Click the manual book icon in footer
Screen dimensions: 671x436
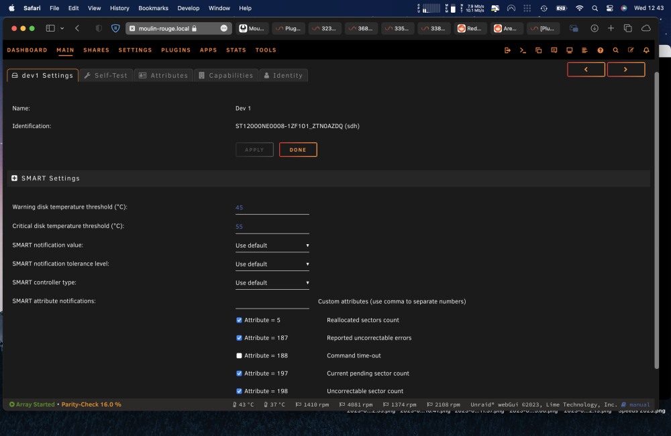(623, 404)
